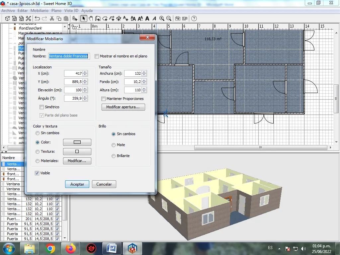Open the Color picker swatch button
340x255 pixels.
point(77,142)
